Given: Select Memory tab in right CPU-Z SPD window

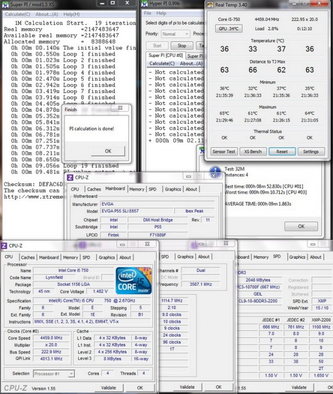Looking at the screenshot, I should [x=261, y=257].
